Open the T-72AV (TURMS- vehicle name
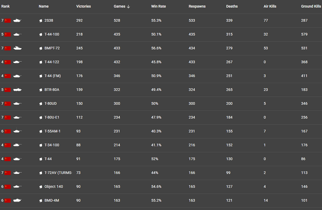Image resolution: width=322 pixels, height=210 pixels. pyautogui.click(x=58, y=173)
